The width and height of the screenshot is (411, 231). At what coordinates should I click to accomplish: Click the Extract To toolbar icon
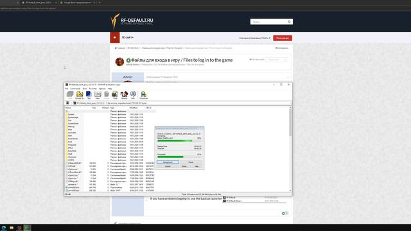(80, 95)
